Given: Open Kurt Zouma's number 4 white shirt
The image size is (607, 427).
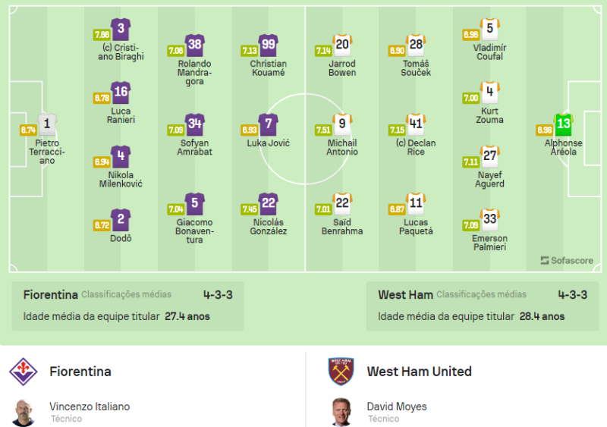Looking at the screenshot, I should pyautogui.click(x=490, y=93).
